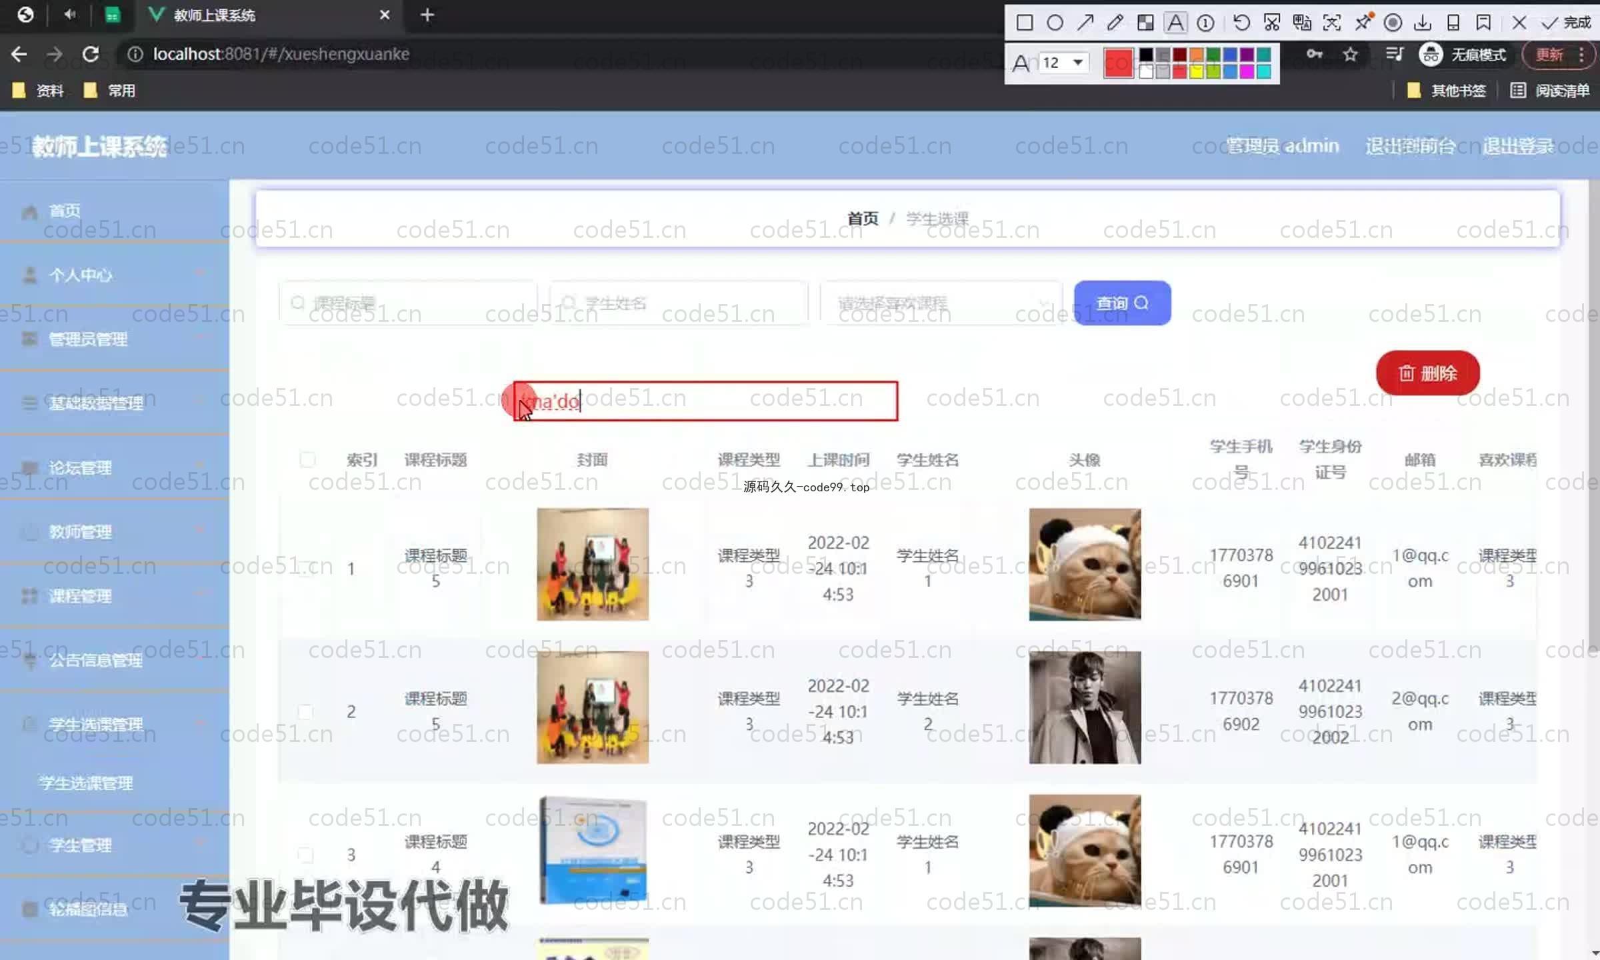The width and height of the screenshot is (1600, 960).
Task: Pick the dark green color swatch
Action: (x=1213, y=55)
